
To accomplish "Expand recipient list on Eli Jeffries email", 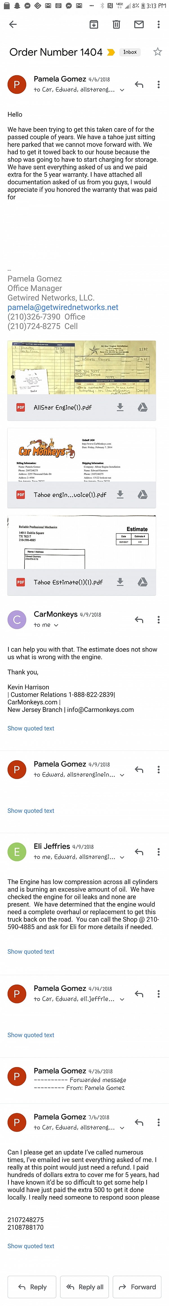I will click(x=122, y=857).
